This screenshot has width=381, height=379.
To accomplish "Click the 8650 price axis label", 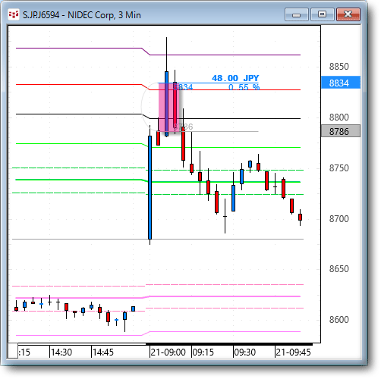I will (x=338, y=269).
